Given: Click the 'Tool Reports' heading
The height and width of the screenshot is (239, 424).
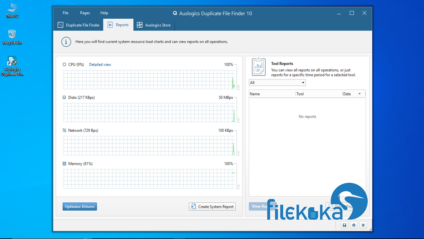Looking at the screenshot, I should (282, 63).
